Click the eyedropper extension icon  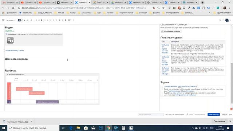point(189,8)
